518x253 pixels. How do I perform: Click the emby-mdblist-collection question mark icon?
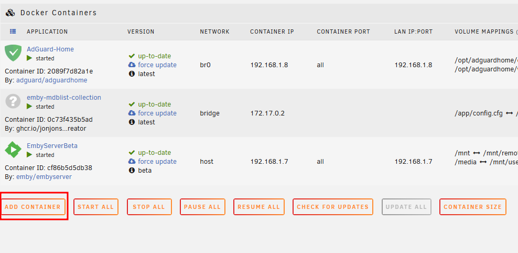point(13,101)
